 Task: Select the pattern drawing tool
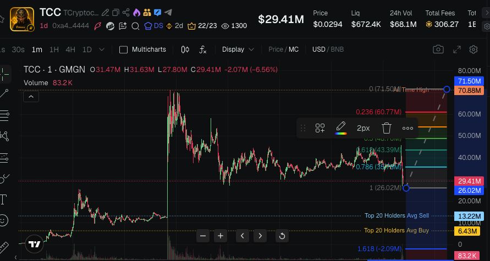(4, 136)
